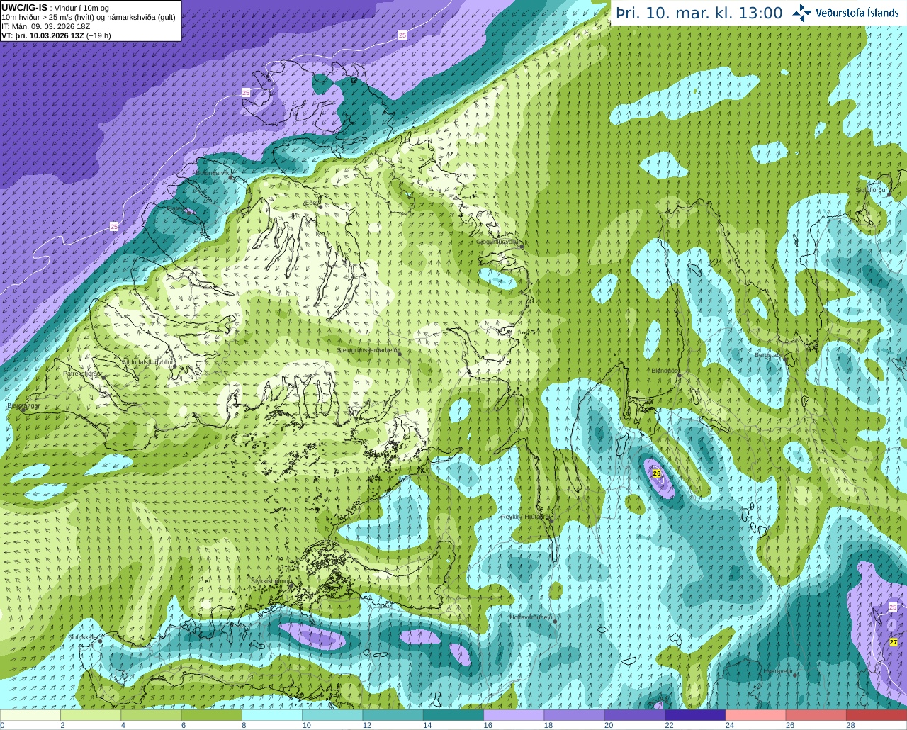Pick the 18–20 m/s light purple legend swatch
Viewport: 907px width, 730px height.
click(574, 715)
